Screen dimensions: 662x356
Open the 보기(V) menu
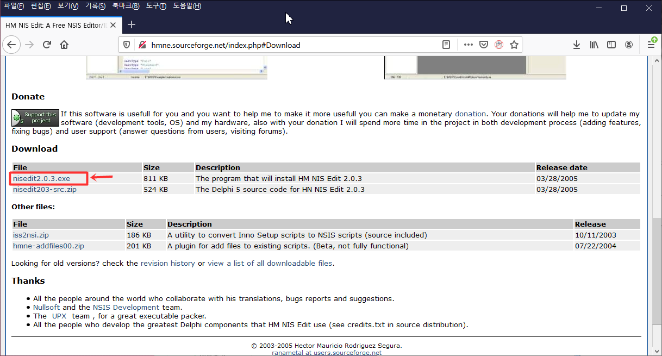coord(68,6)
